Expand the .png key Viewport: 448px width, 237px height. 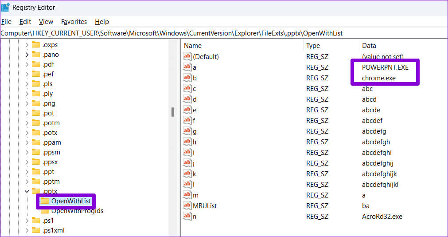(27, 103)
